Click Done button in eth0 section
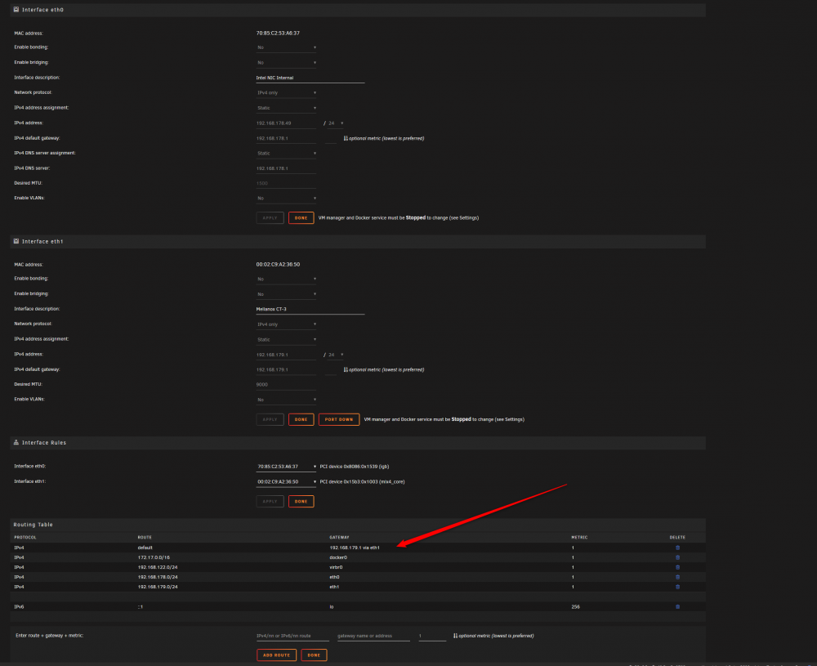The image size is (817, 666). pos(301,218)
